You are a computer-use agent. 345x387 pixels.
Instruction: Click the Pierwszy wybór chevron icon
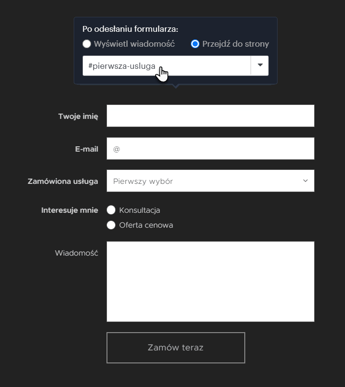305,181
